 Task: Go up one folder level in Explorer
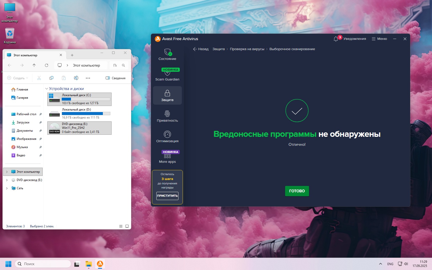click(34, 65)
